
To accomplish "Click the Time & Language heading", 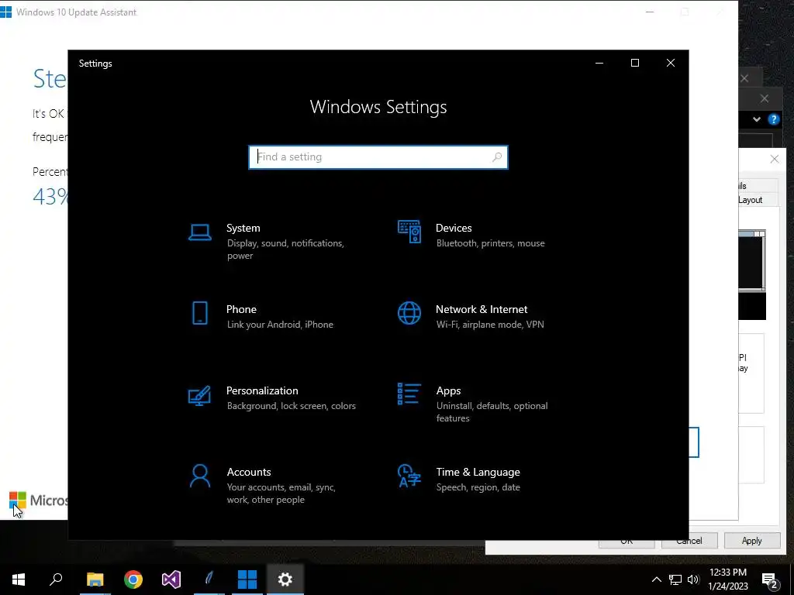I will point(478,472).
